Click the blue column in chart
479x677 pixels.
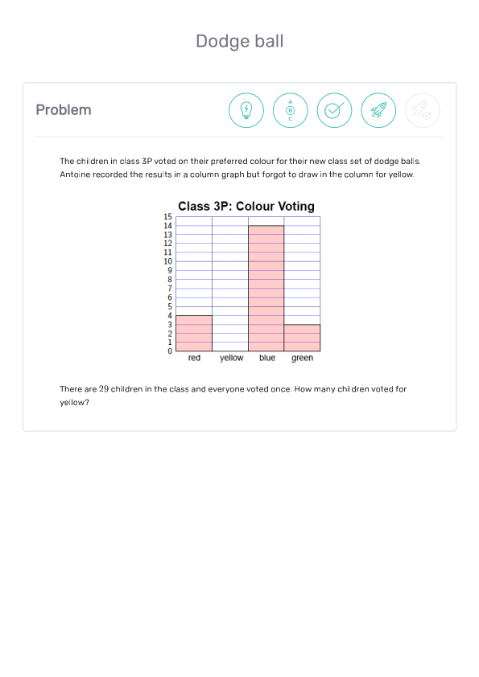[x=266, y=289]
